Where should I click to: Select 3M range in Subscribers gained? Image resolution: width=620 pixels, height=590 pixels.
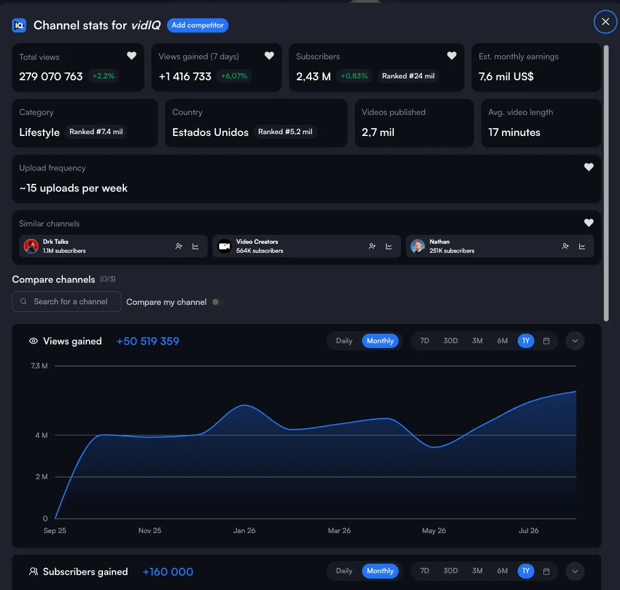pos(477,571)
